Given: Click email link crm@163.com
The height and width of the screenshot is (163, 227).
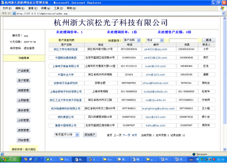Looking at the screenshot, I should [155, 75].
